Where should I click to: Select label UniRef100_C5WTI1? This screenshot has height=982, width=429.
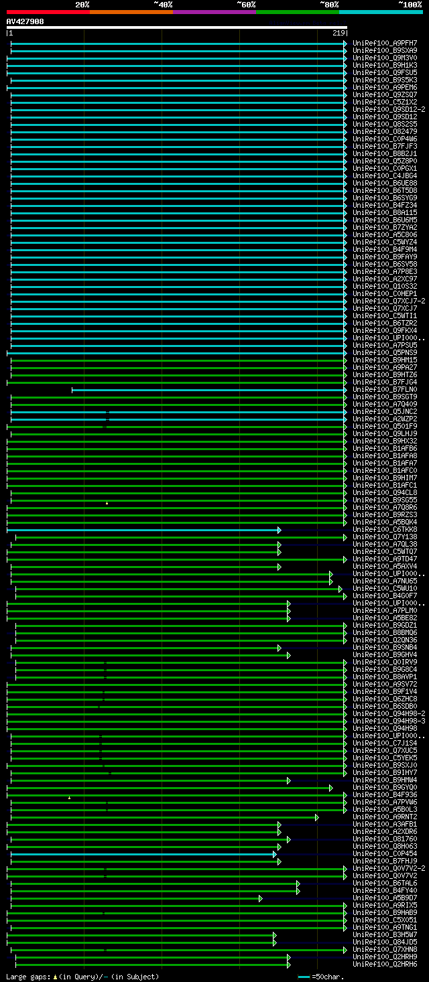[385, 315]
